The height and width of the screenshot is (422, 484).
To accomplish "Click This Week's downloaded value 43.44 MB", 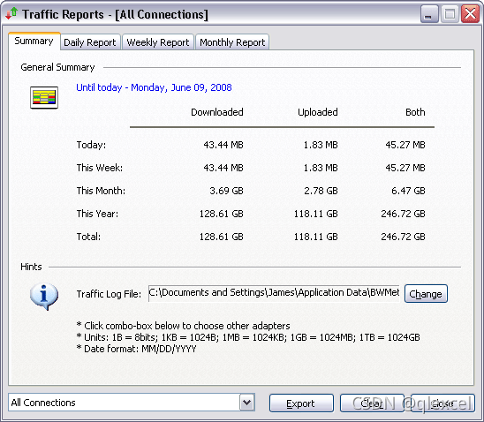I will coord(223,168).
